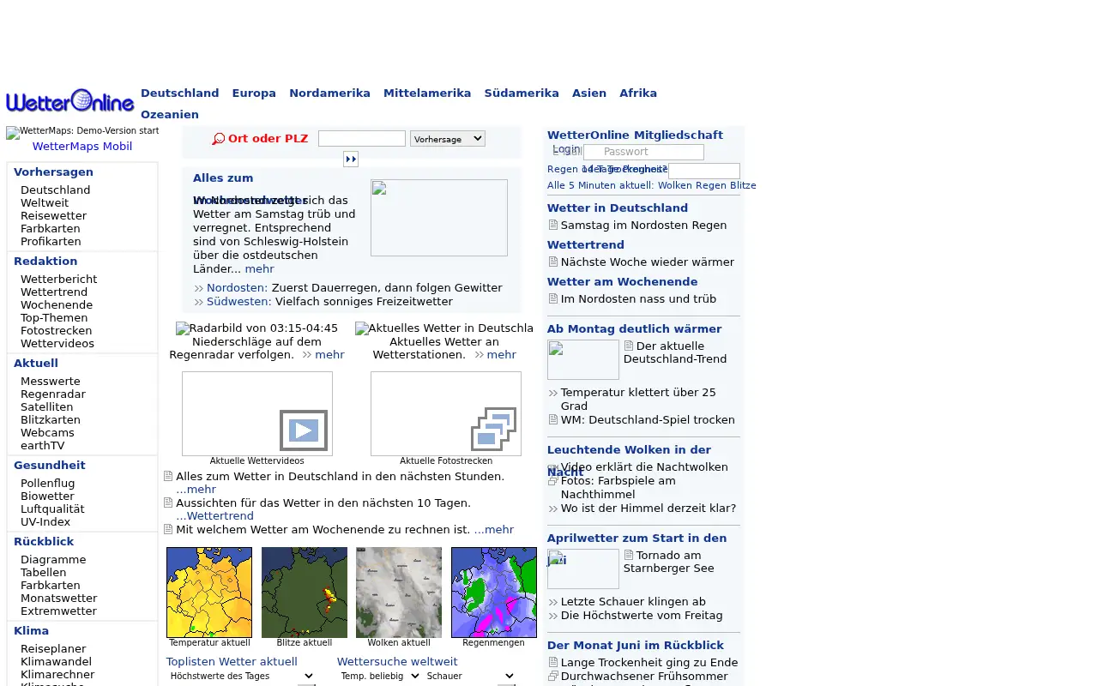Open the Nordamerika navigation tab
Image resolution: width=1098 pixels, height=686 pixels.
point(329,93)
